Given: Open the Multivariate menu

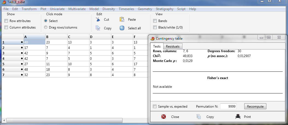Looking at the screenshot, I should coord(77,9).
